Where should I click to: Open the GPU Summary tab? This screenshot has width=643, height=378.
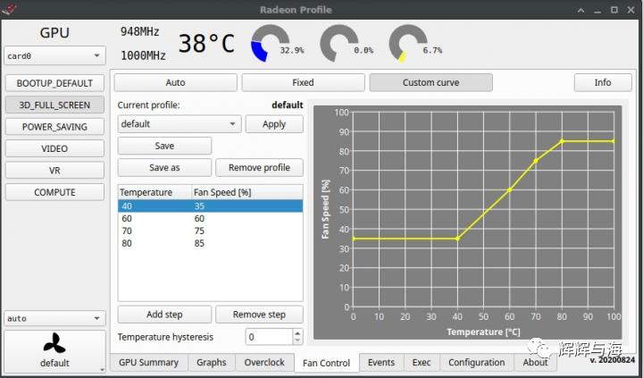pos(149,363)
